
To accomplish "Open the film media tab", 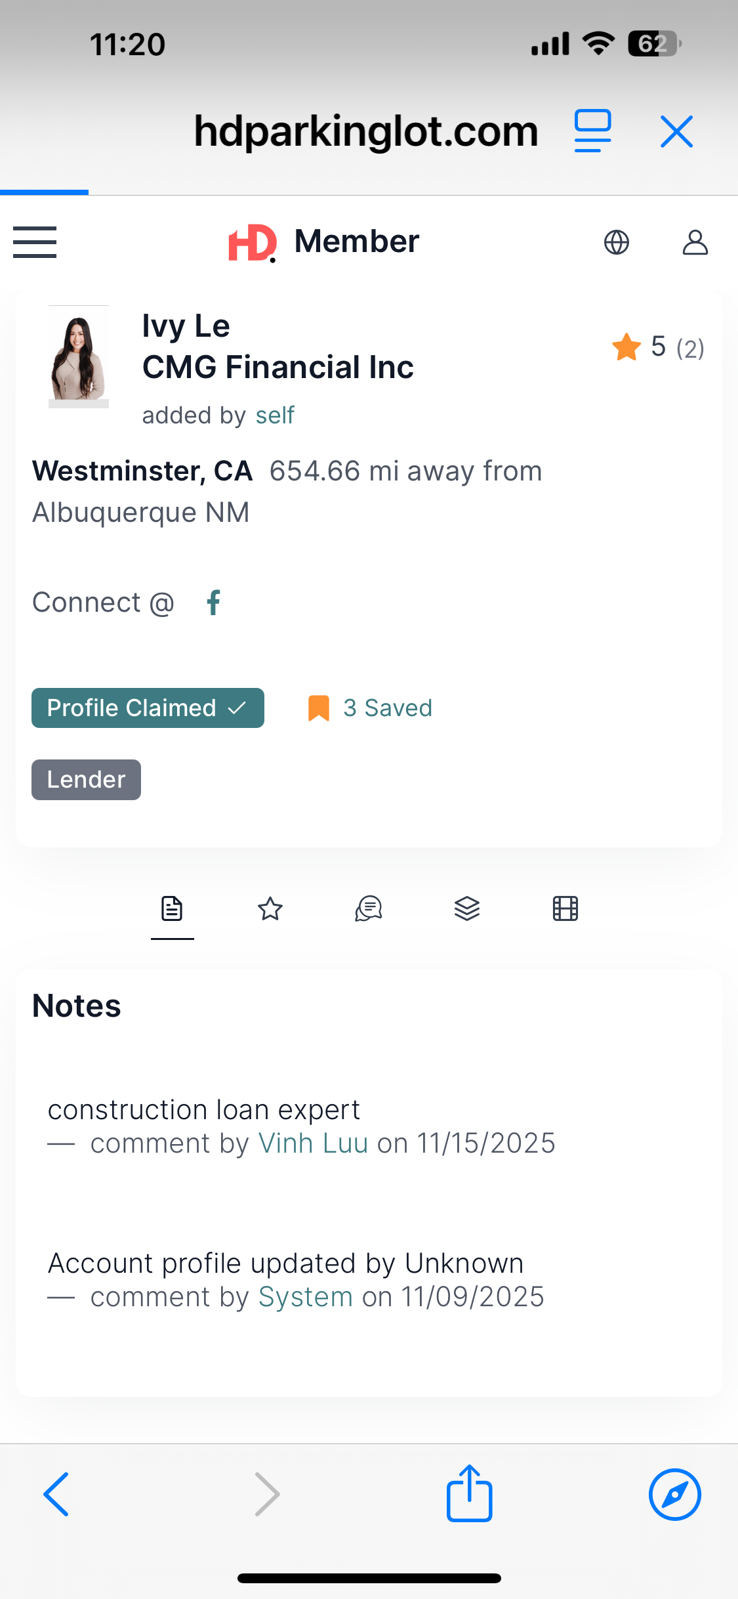I will pos(565,909).
